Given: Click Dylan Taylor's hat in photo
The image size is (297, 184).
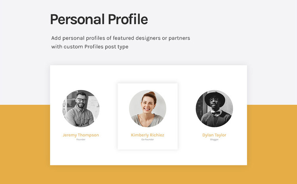Looking at the screenshot, I should tap(215, 98).
